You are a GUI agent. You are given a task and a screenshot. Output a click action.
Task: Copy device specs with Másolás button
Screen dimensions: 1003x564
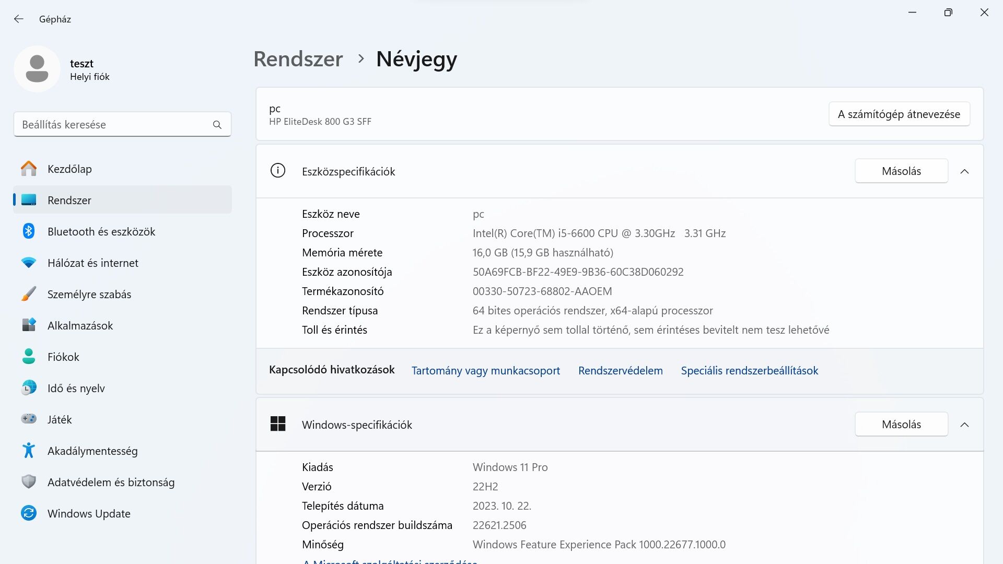pyautogui.click(x=901, y=171)
